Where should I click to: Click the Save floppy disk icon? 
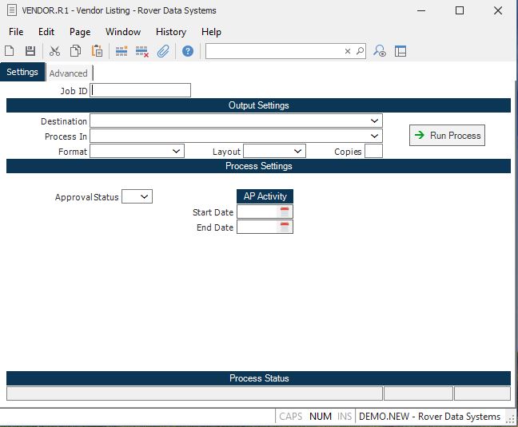coord(30,51)
